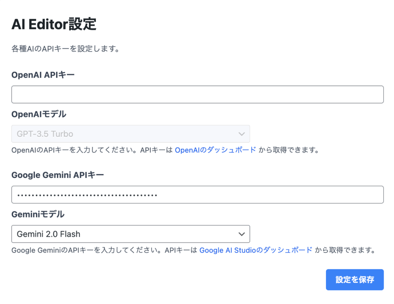Screen dimensions: 394x304
Task: Click the OpenAI APIキー label
Action: pyautogui.click(x=43, y=75)
